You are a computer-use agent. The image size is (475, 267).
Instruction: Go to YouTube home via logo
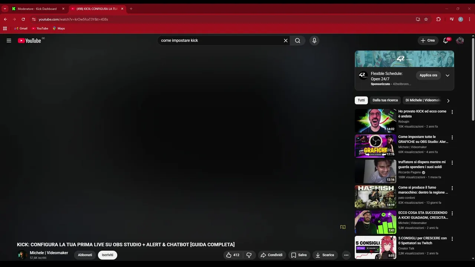(29, 40)
